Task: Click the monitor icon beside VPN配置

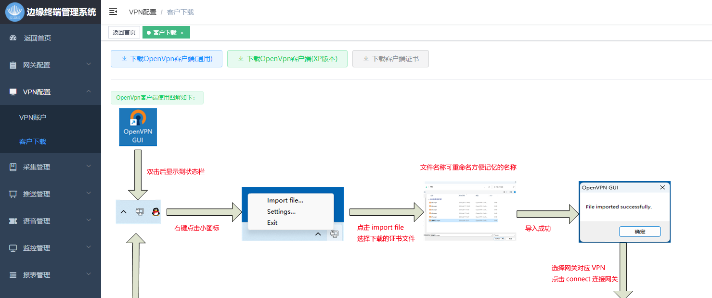Action: point(13,92)
